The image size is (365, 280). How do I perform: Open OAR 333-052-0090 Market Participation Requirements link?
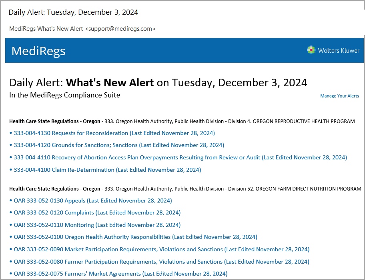click(162, 249)
